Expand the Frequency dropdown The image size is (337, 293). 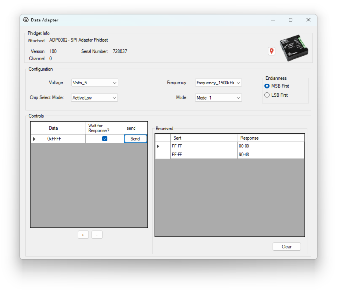pos(218,83)
